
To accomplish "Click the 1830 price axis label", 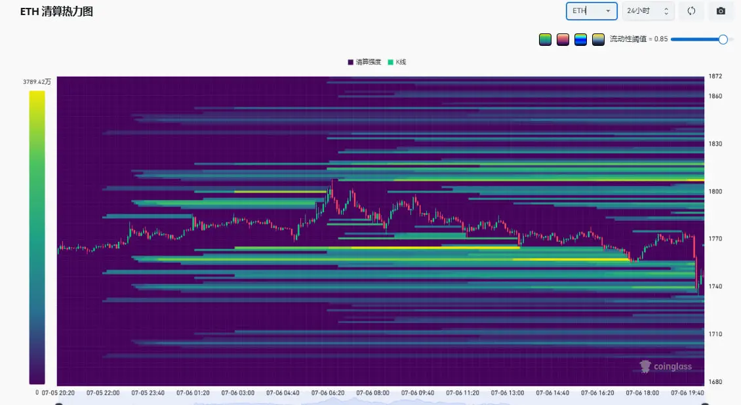I will pos(715,144).
